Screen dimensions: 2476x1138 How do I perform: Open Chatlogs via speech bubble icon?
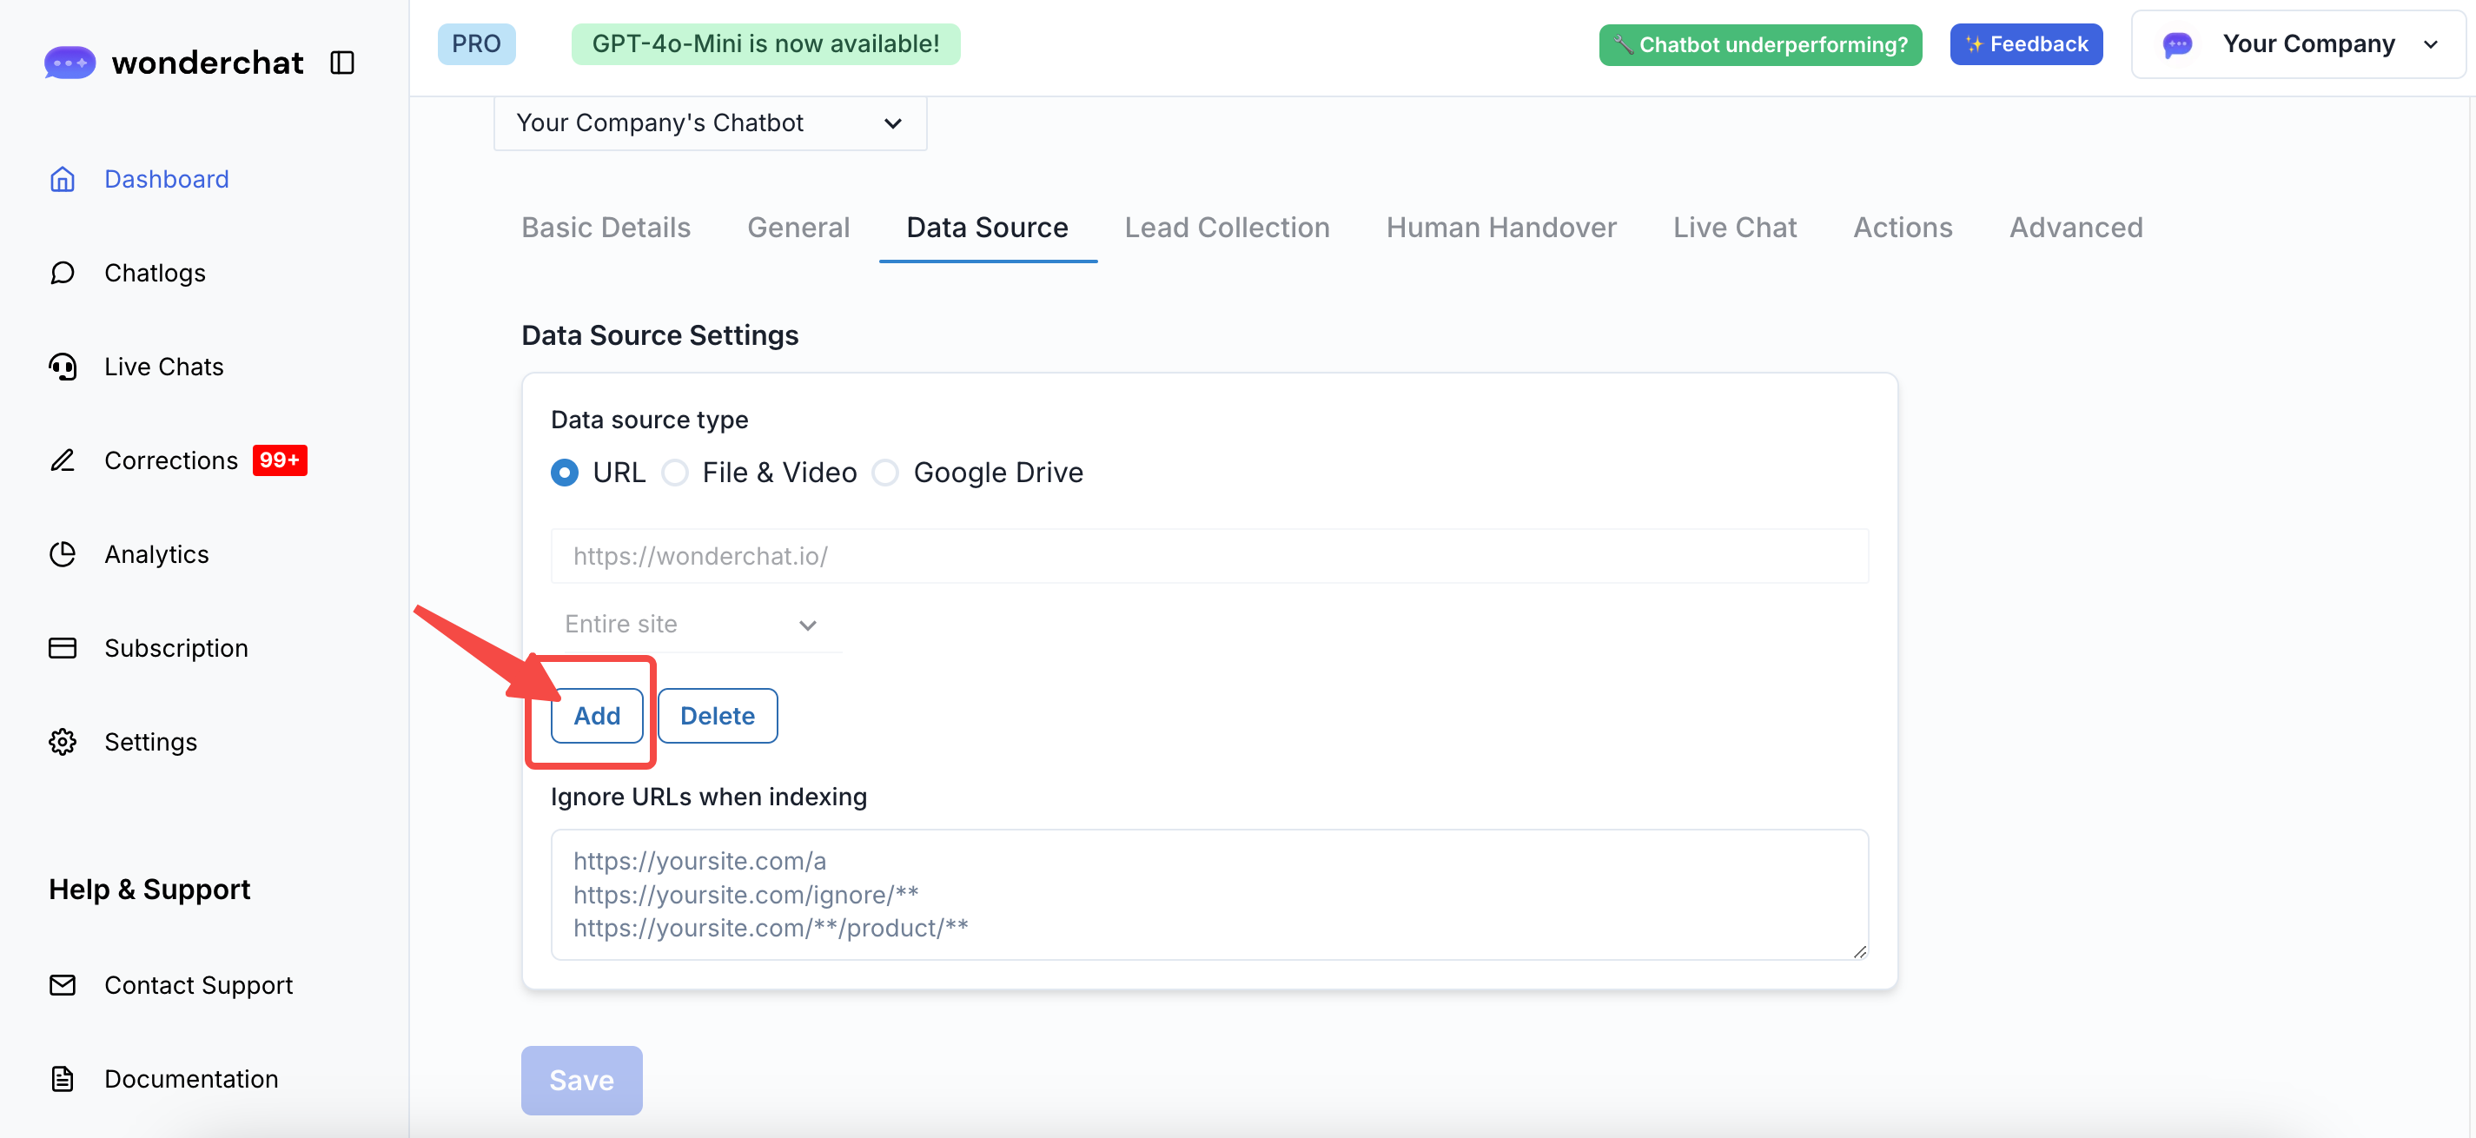pyautogui.click(x=63, y=273)
